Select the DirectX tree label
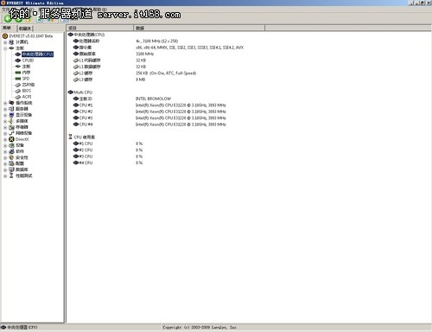Screen dimensions: 432x332 point(22,139)
